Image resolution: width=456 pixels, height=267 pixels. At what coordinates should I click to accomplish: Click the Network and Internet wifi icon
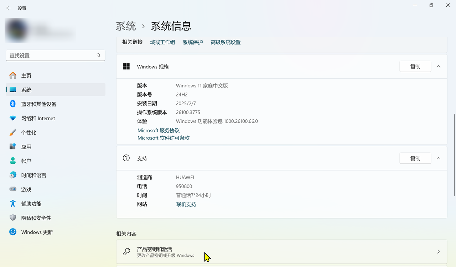pos(13,118)
